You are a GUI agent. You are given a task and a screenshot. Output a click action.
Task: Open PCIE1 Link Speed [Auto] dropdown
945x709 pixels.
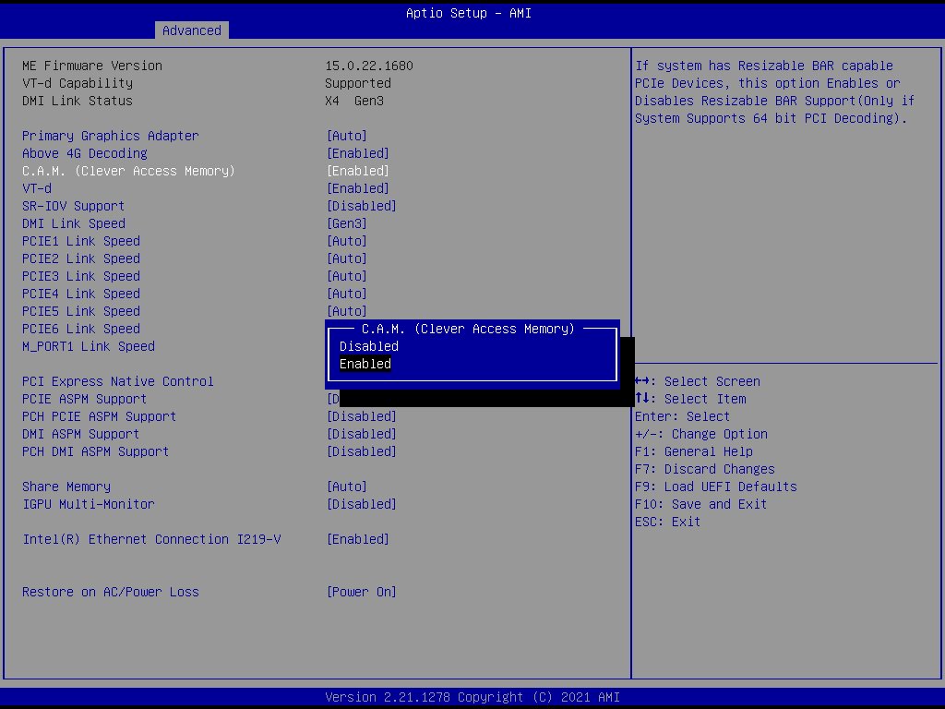[x=347, y=241]
